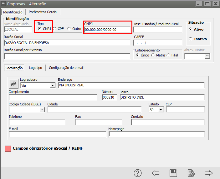Image resolution: width=220 pixels, height=179 pixels.
Task: Advance with the right arrow icon
Action: click(x=209, y=173)
